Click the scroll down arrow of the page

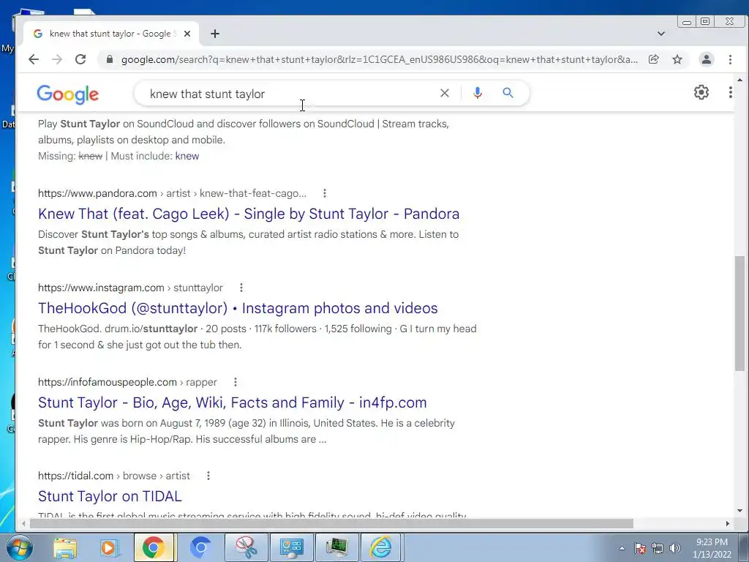tap(739, 510)
